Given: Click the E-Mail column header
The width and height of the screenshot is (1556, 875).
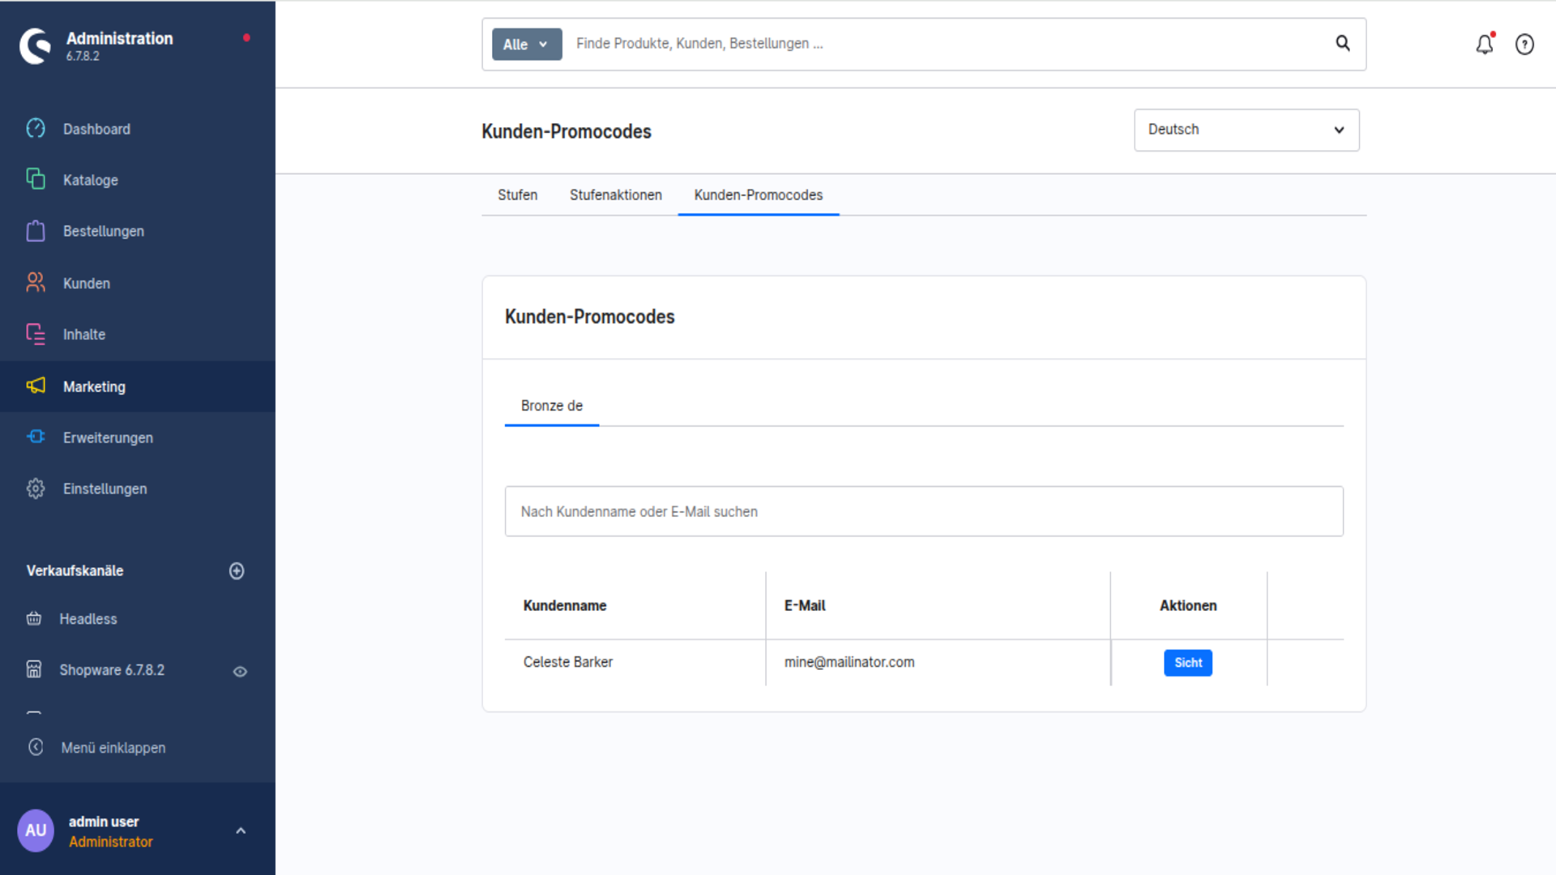Looking at the screenshot, I should click(805, 605).
